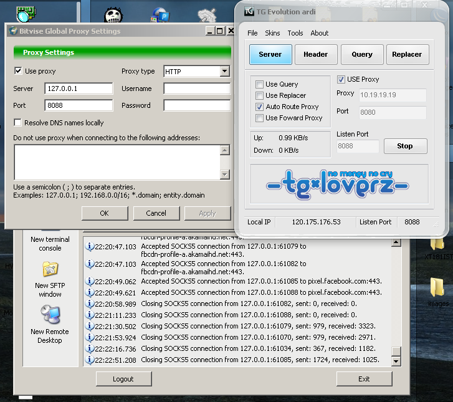Image resolution: width=453 pixels, height=402 pixels.
Task: Click the Logout button in Bitvise
Action: click(x=123, y=379)
